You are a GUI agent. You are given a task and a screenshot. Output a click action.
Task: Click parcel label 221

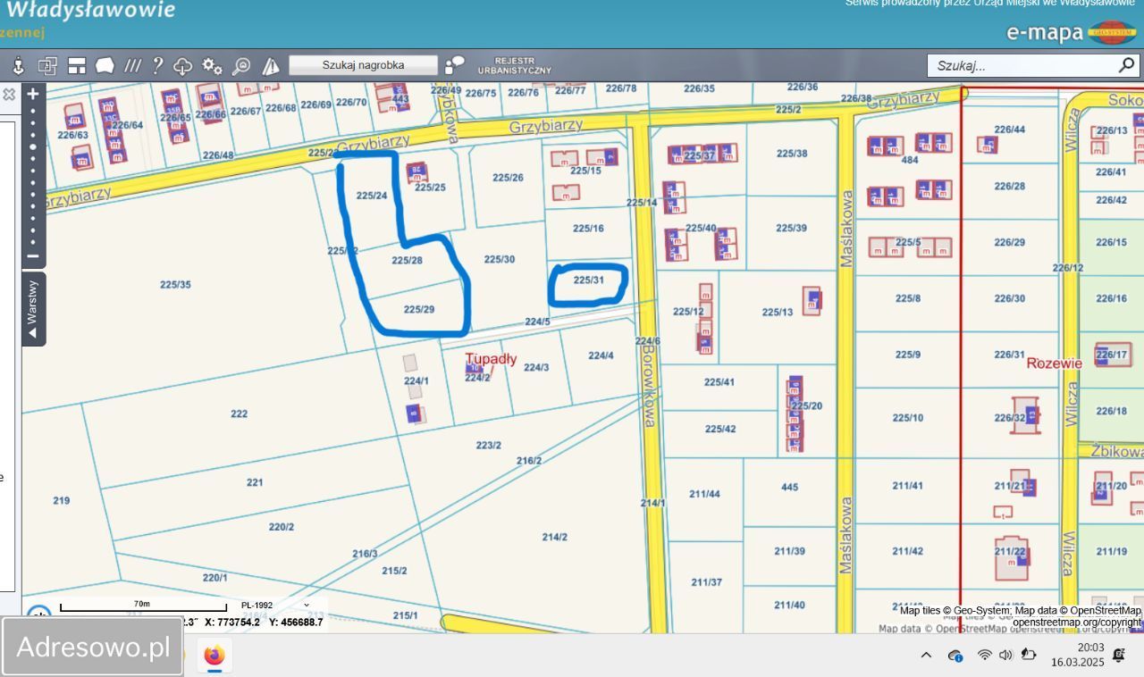[x=255, y=482]
